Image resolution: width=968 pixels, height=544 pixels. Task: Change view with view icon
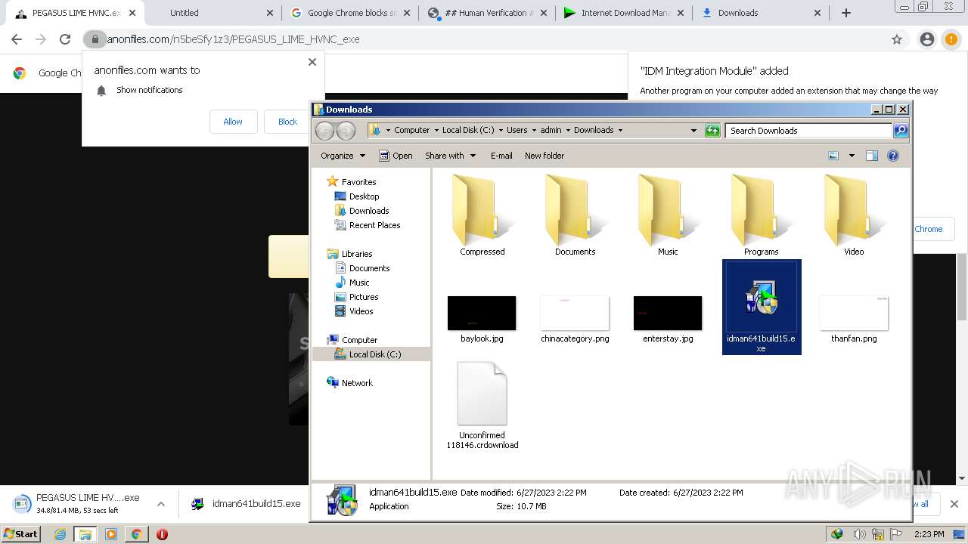(x=833, y=156)
